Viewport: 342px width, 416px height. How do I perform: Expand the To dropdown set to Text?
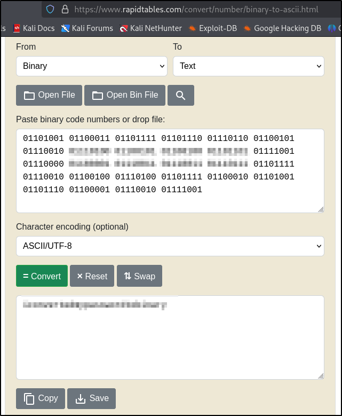(x=248, y=66)
